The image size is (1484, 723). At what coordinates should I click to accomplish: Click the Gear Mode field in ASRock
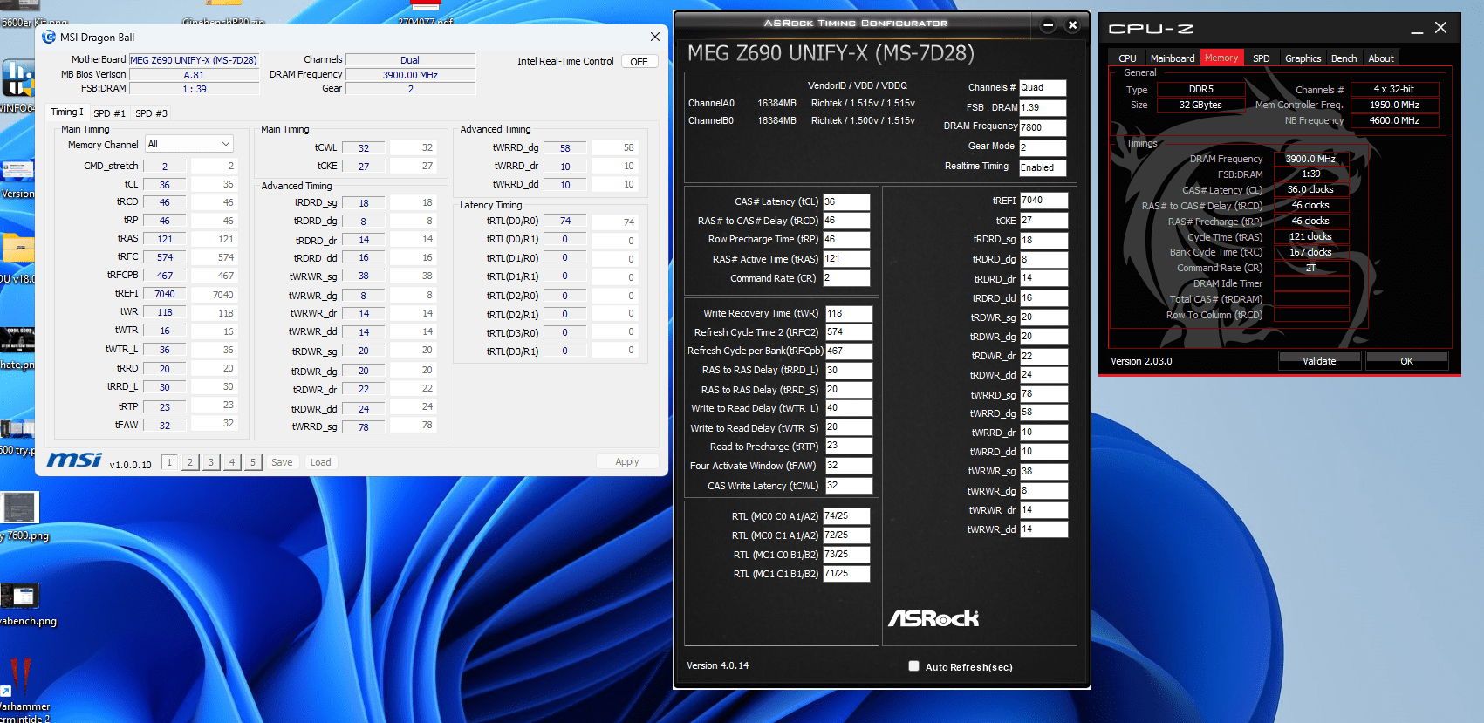1043,147
